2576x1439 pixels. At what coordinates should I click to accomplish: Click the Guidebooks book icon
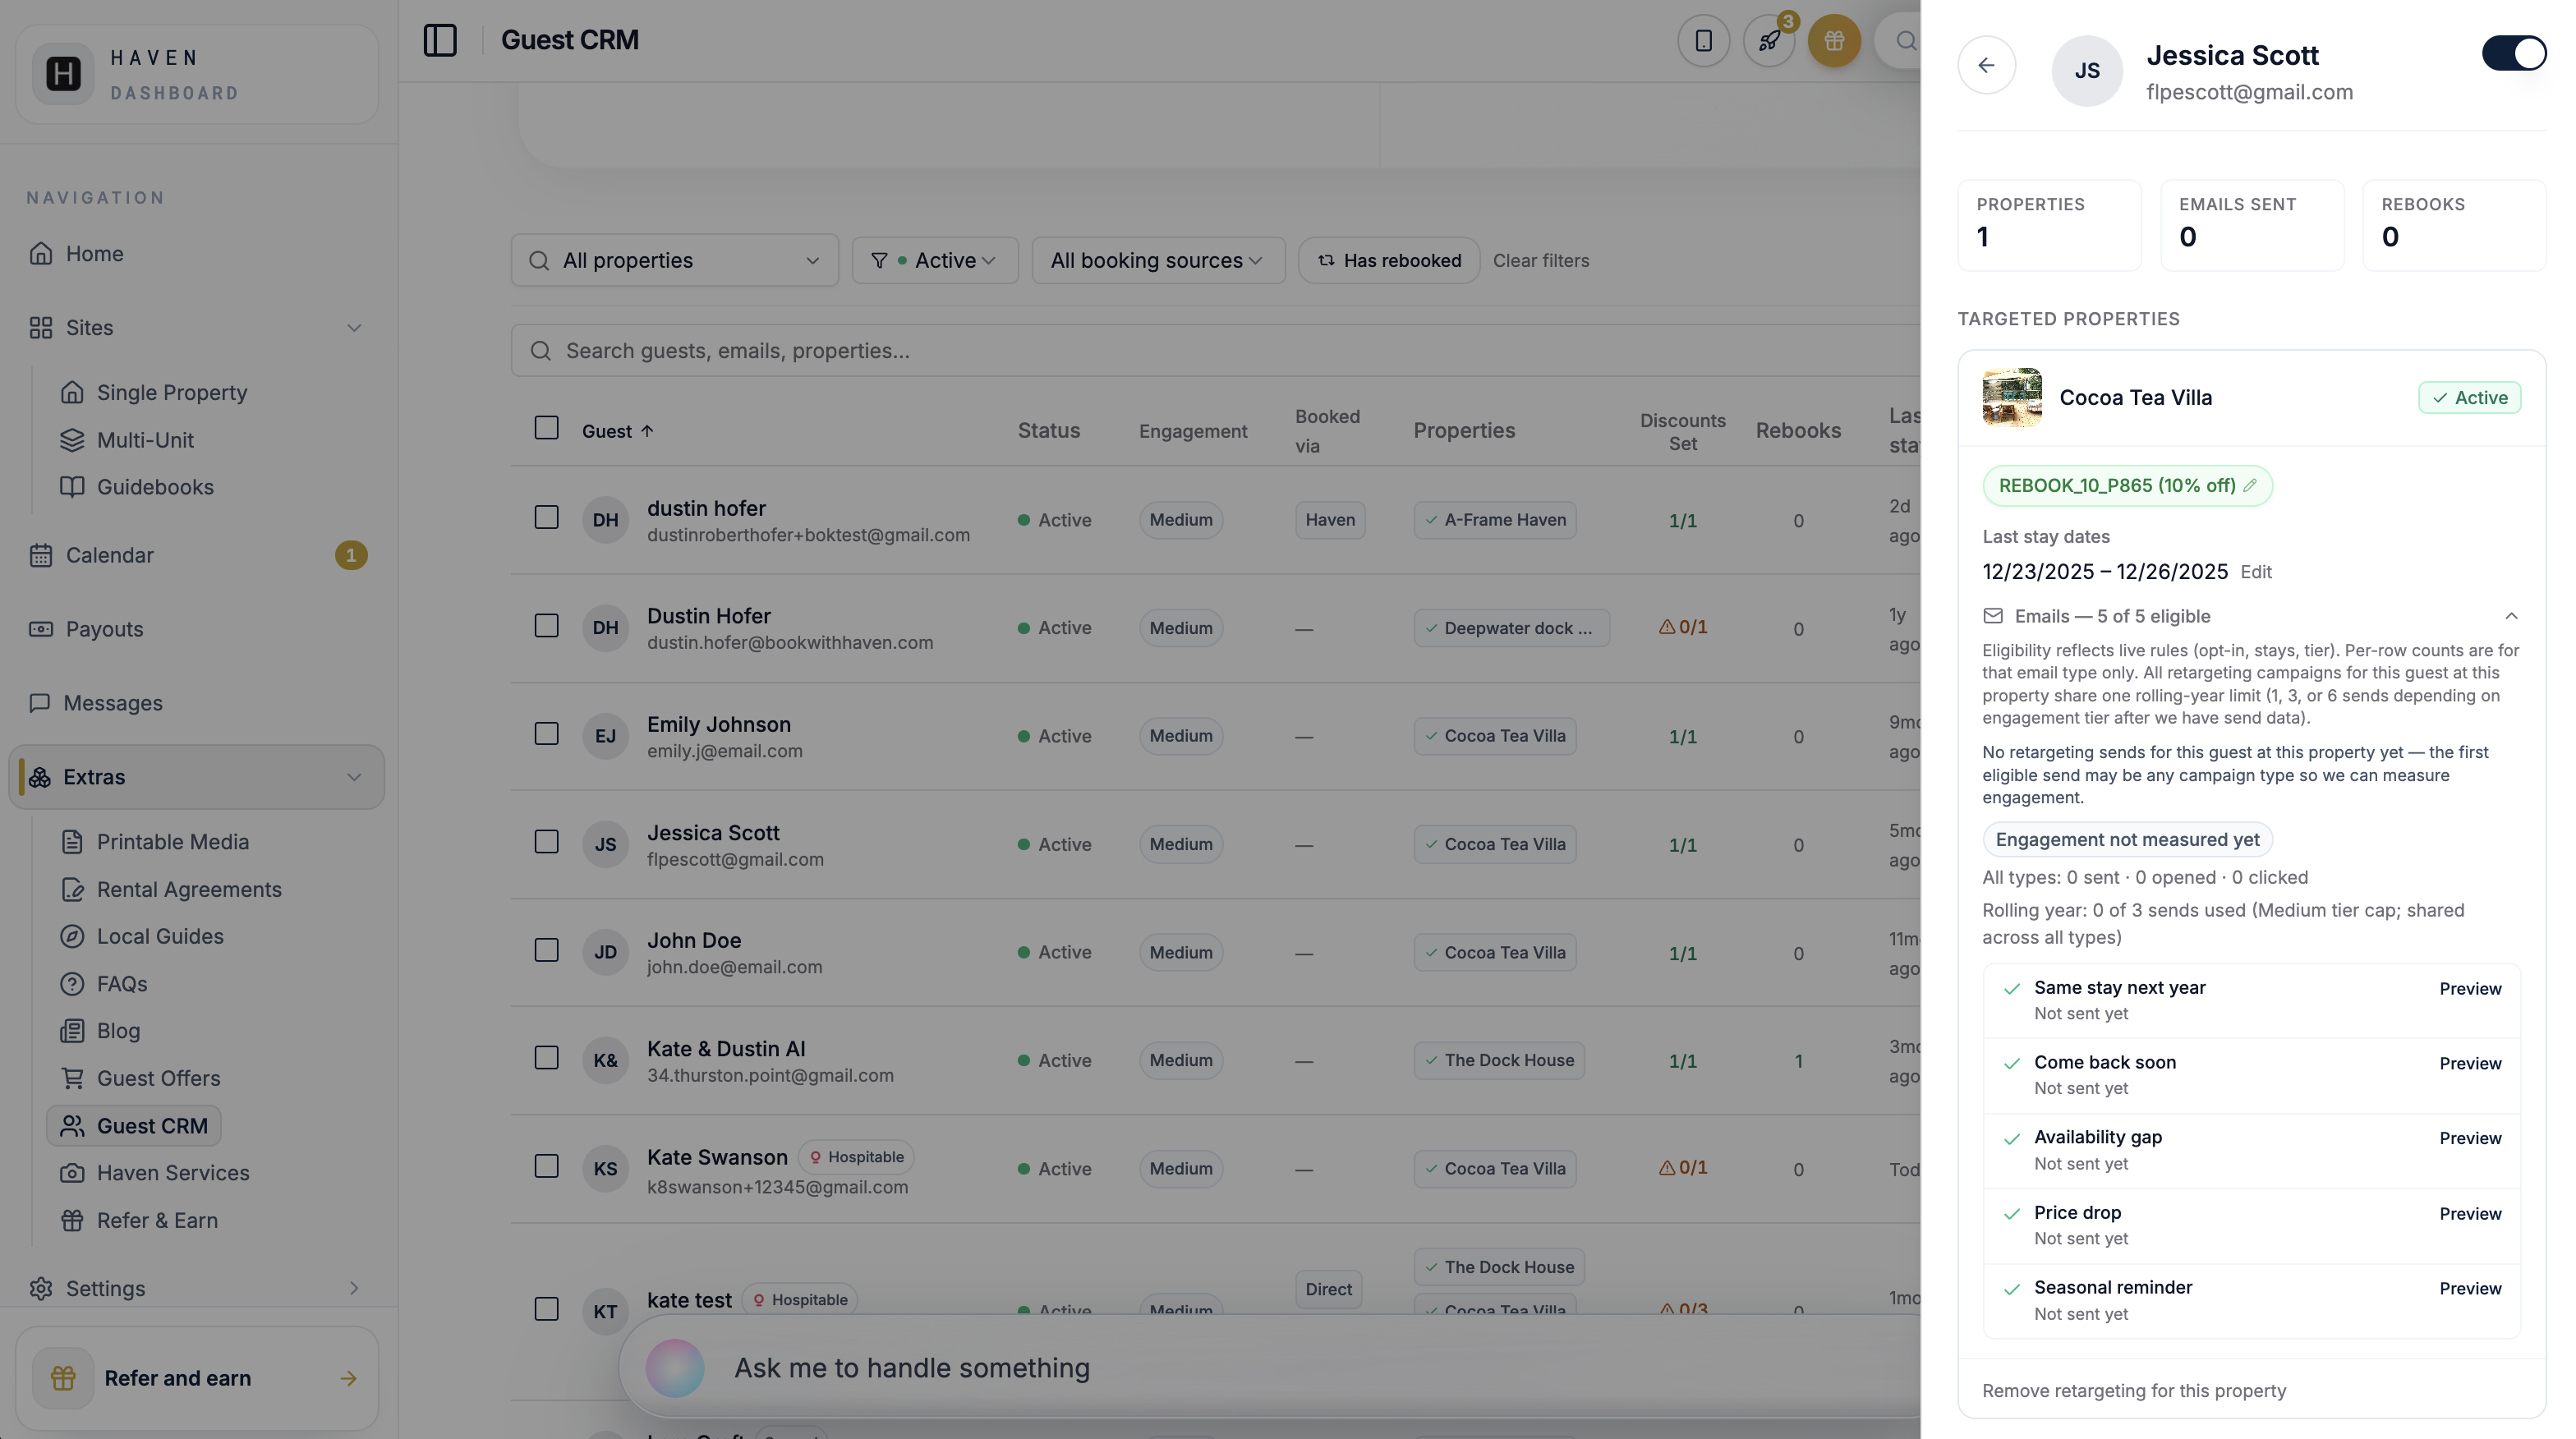coord(72,487)
